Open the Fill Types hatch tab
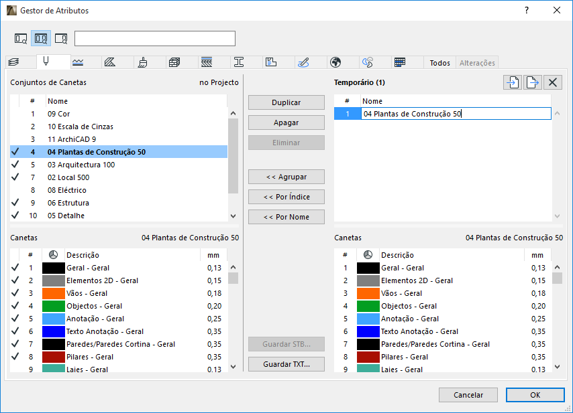573x413 pixels. tap(110, 62)
